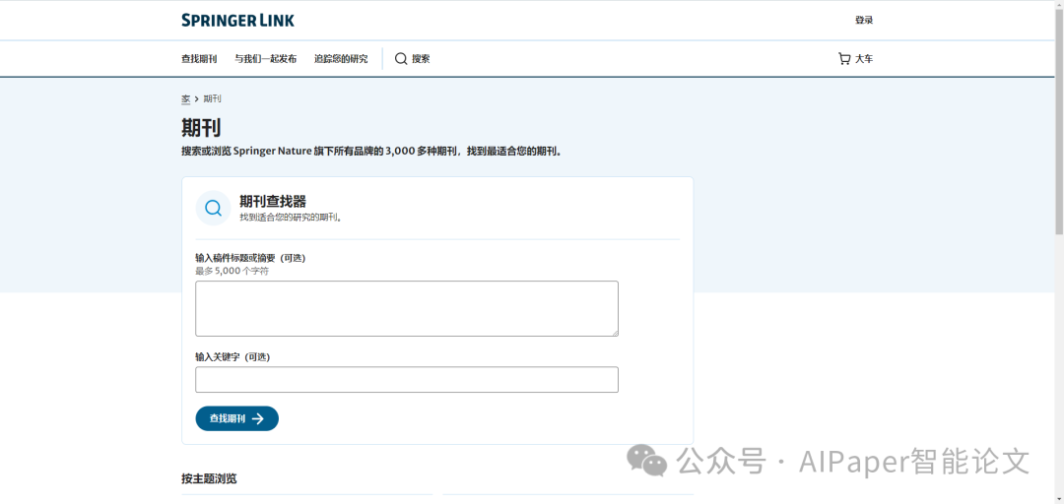Go to the 家 breadcrumb link
The image size is (1064, 504).
(x=185, y=99)
